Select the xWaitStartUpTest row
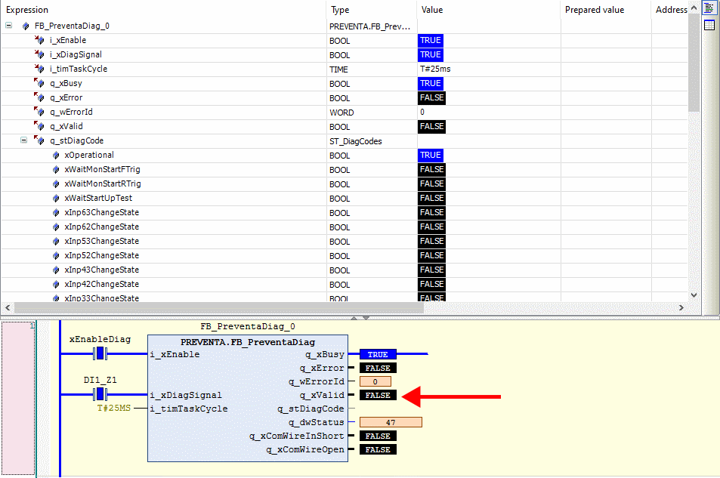The image size is (720, 478). point(98,198)
